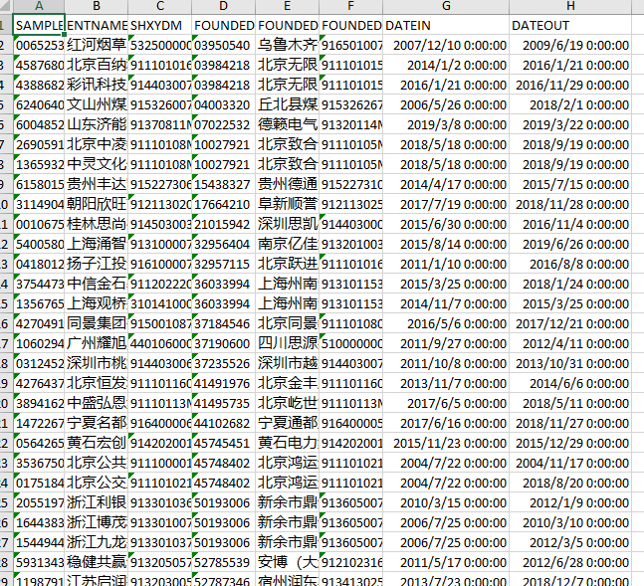The image size is (644, 586).
Task: Select cell with 朝阳欣旺
Action: pyautogui.click(x=97, y=204)
